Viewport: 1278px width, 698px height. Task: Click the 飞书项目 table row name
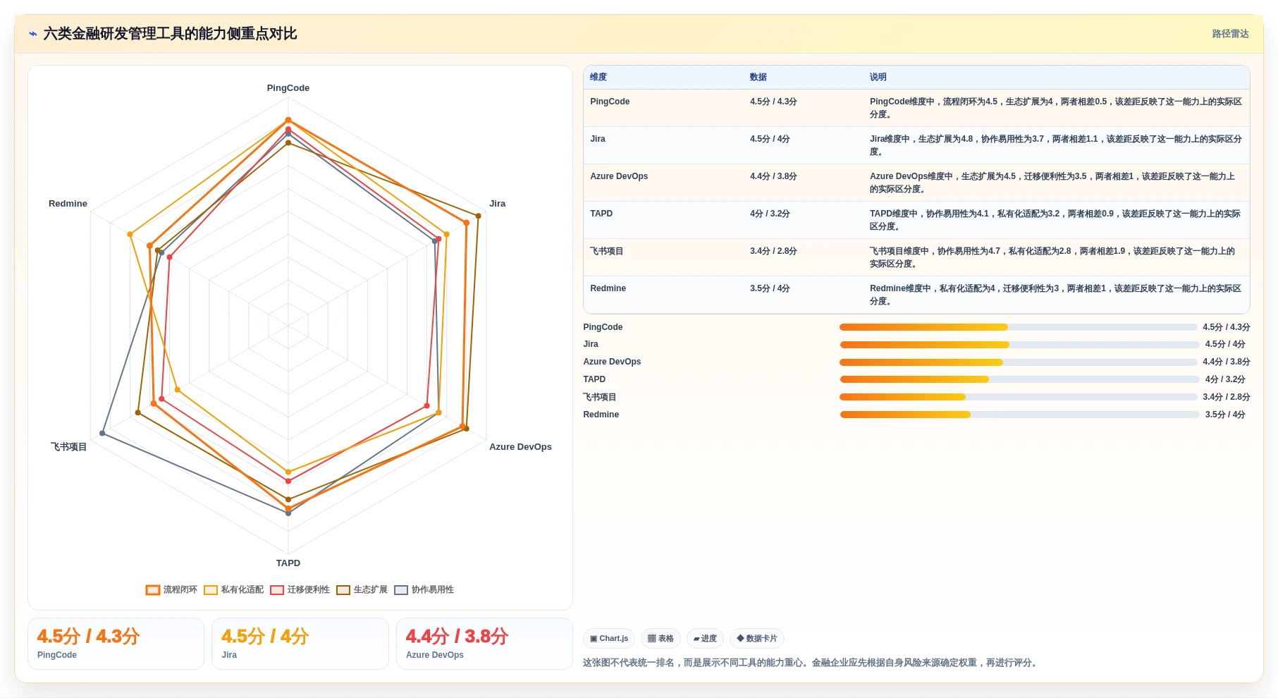point(607,251)
